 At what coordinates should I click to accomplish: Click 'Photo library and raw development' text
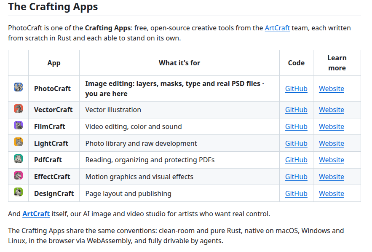tap(141, 143)
